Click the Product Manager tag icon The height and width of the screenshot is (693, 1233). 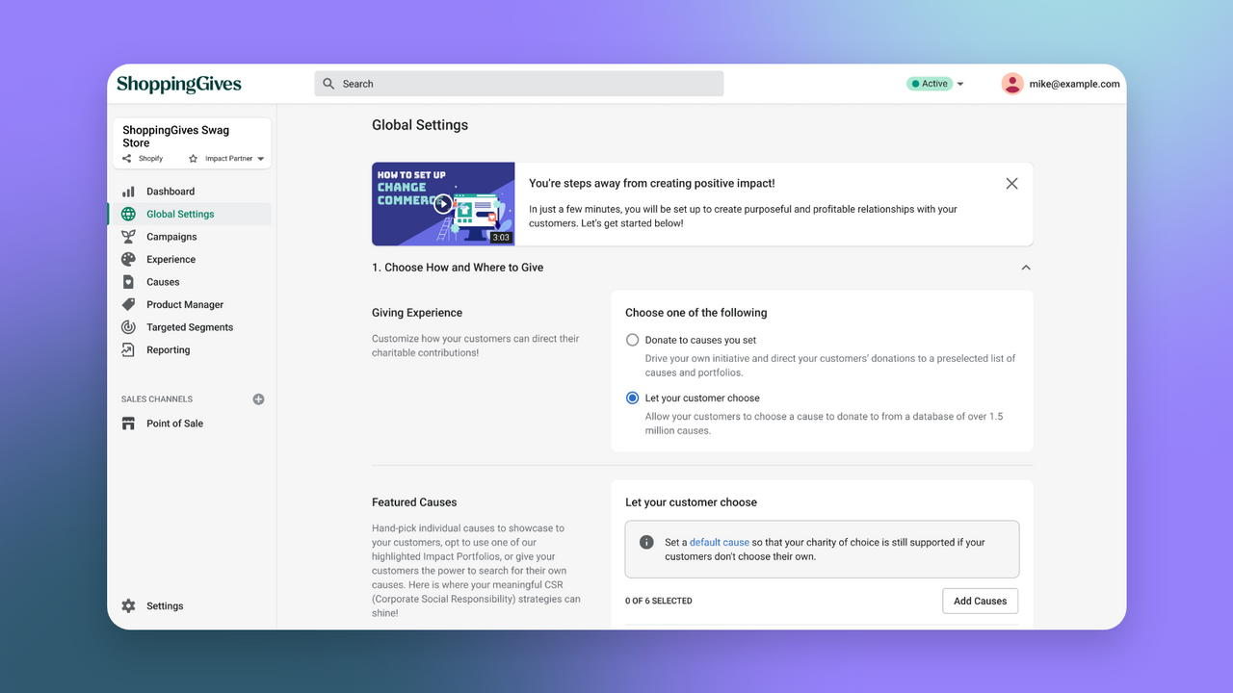128,304
